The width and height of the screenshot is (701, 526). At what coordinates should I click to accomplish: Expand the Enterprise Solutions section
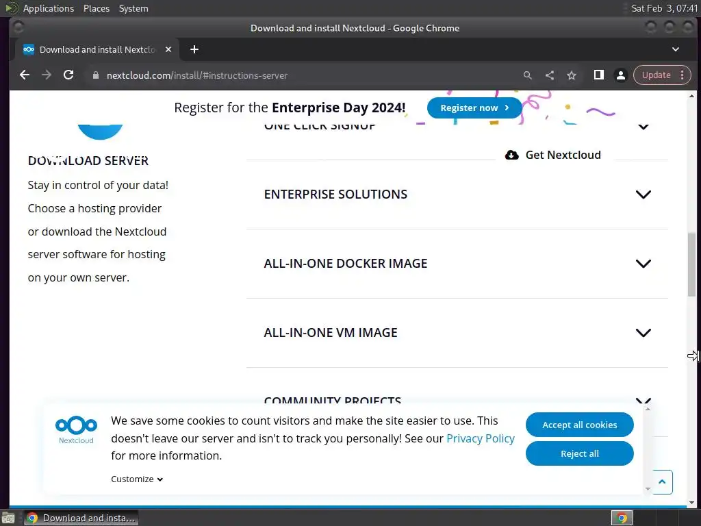(x=643, y=195)
